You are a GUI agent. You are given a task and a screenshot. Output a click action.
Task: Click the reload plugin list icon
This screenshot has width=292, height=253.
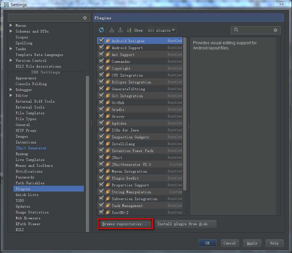[101, 30]
